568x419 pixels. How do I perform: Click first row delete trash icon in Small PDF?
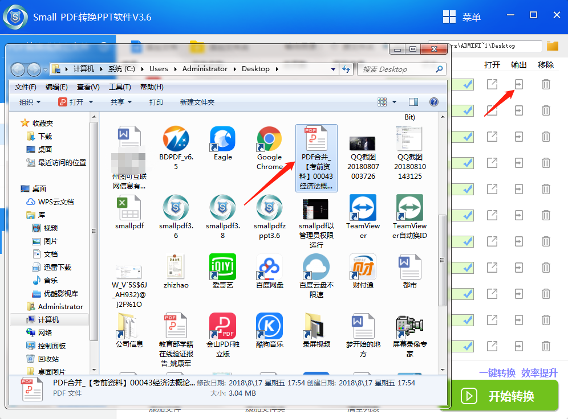tap(546, 84)
